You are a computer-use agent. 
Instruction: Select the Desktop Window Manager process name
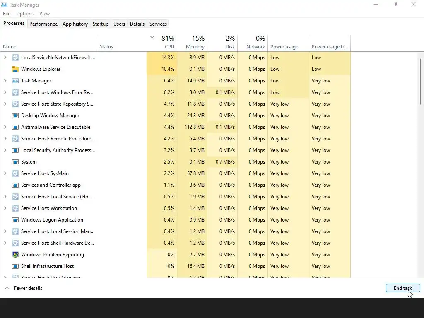50,116
